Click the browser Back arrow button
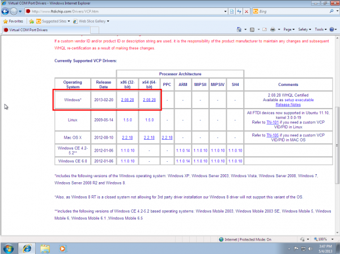 (5, 11)
